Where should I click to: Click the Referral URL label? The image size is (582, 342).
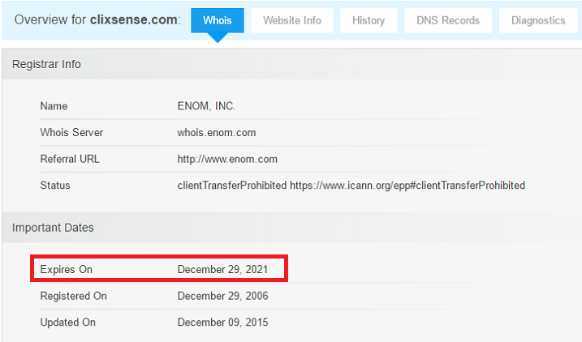[70, 160]
